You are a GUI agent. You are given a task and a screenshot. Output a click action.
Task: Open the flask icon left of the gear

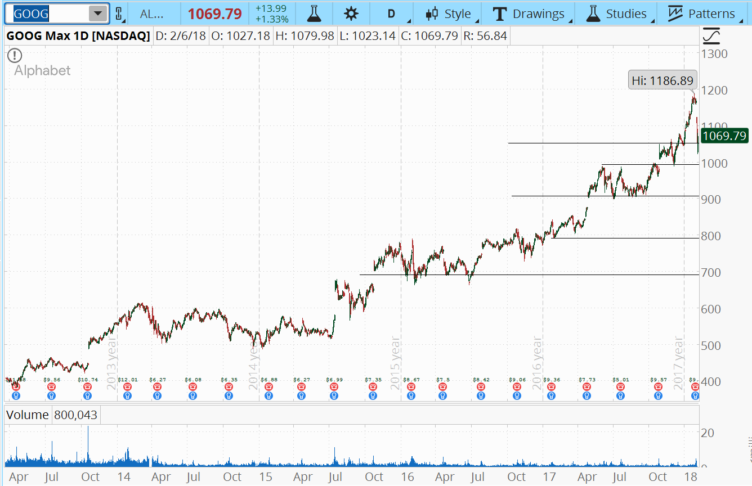tap(314, 13)
